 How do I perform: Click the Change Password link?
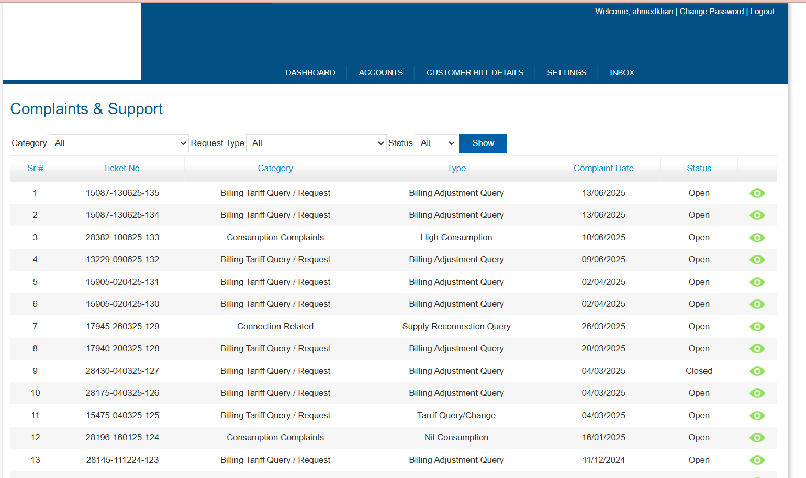coord(711,12)
